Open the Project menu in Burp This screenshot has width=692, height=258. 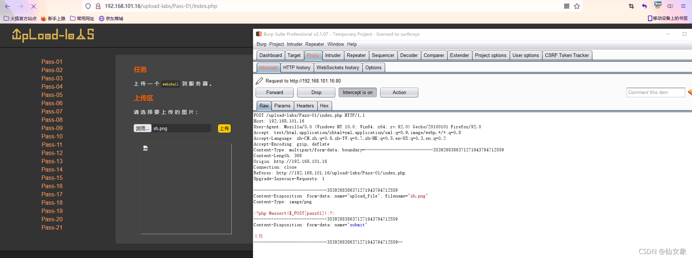pyautogui.click(x=277, y=44)
